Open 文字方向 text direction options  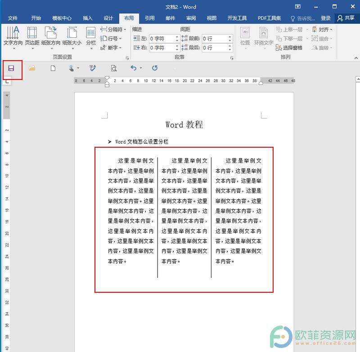[13, 38]
